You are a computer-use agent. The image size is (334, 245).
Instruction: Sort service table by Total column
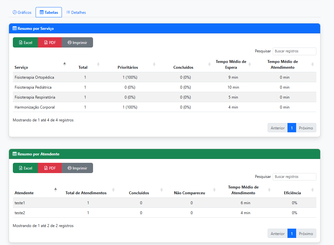(83, 67)
